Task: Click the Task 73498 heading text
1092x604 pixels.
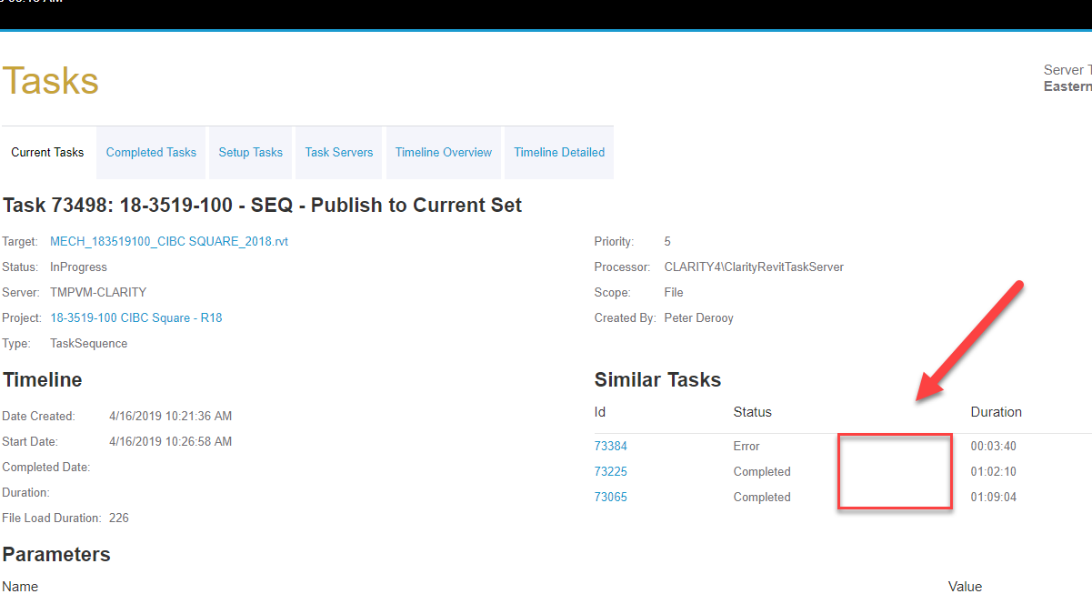Action: point(262,205)
